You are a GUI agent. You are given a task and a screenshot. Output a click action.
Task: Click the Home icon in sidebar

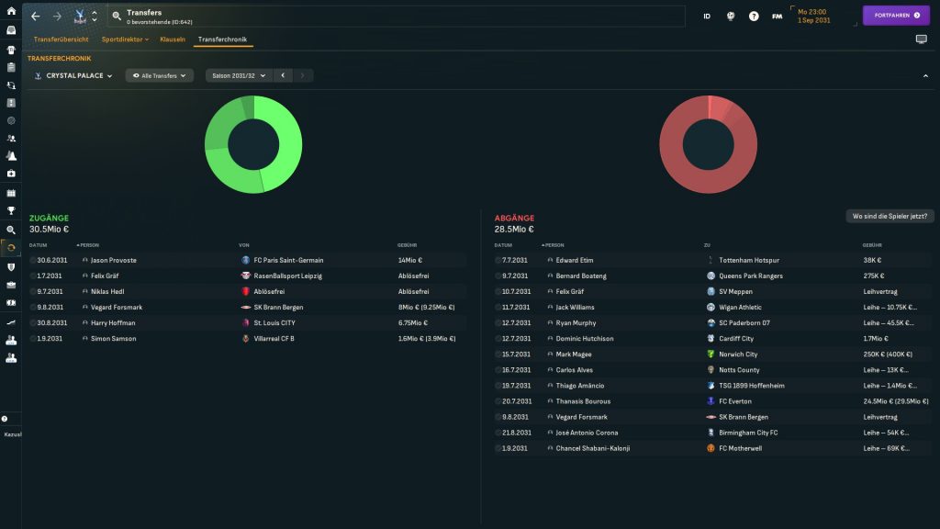[11, 11]
